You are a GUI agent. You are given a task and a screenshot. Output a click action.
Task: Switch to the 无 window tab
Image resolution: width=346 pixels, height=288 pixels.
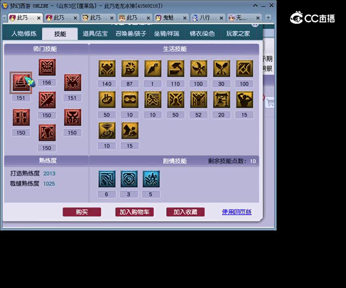[244, 18]
